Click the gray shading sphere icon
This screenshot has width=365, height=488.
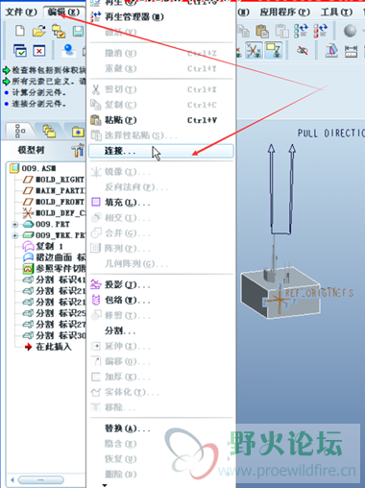click(x=350, y=31)
